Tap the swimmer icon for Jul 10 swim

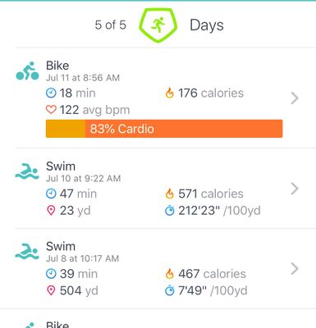click(27, 171)
